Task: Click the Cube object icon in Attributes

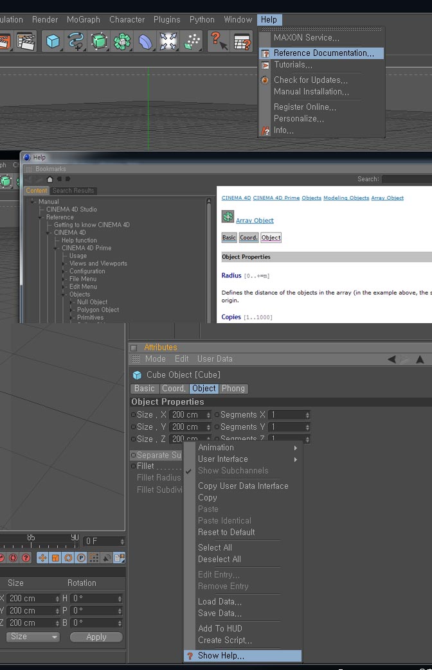Action: point(137,375)
